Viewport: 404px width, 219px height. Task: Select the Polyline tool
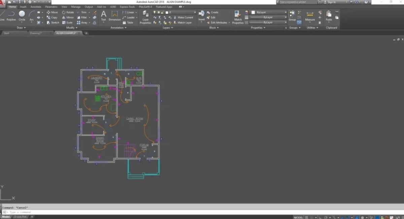click(x=11, y=15)
